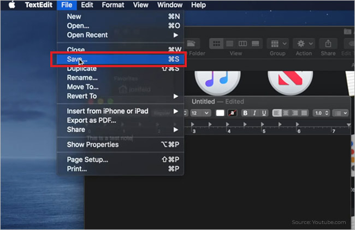The width and height of the screenshot is (355, 230).
Task: Justify text alignment
Action: [x=304, y=113]
